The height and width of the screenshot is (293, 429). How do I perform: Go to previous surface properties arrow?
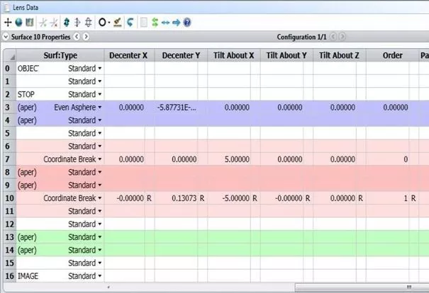tap(77, 36)
